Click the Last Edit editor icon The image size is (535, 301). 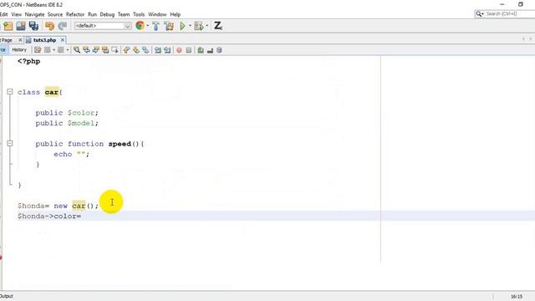click(x=38, y=50)
